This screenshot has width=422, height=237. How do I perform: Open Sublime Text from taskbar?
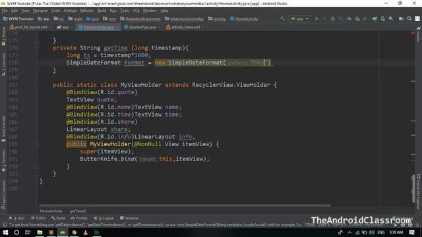click(51, 232)
